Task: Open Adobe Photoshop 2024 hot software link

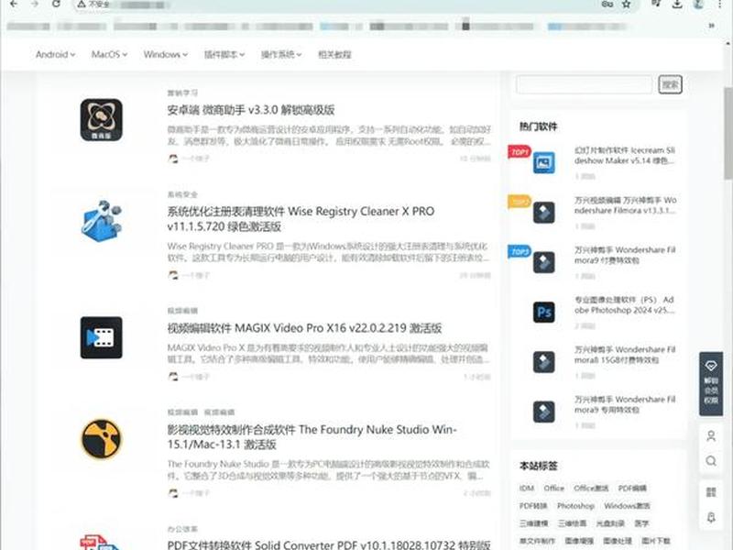Action: (625, 305)
